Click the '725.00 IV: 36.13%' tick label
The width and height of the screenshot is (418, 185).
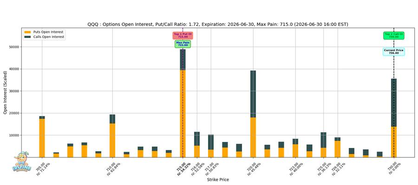pos(324,169)
